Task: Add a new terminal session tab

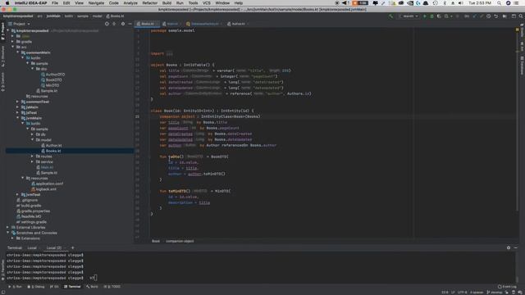Action: 73,247
